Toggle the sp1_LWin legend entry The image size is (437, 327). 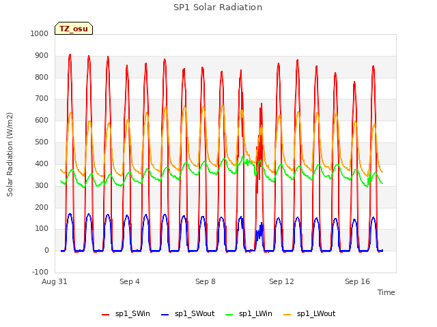[249, 314]
